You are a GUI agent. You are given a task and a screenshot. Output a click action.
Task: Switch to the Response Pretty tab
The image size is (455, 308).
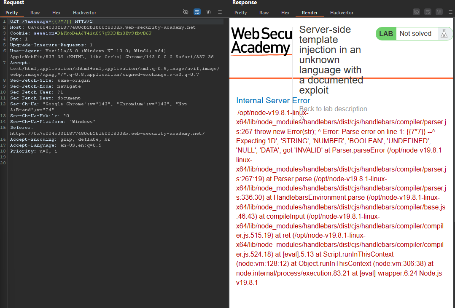click(240, 13)
